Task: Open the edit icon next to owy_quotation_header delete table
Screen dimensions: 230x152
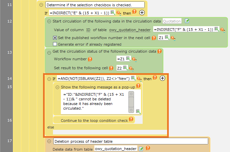Action: 141,149
